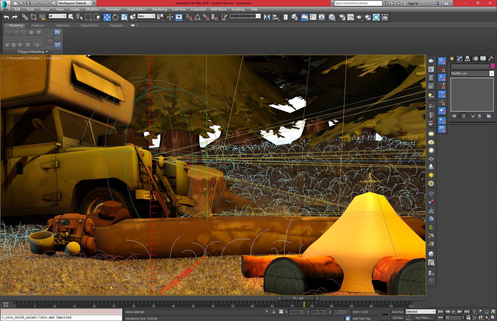This screenshot has width=497, height=321.
Task: Activate Select and Rotate tool
Action: click(x=115, y=17)
